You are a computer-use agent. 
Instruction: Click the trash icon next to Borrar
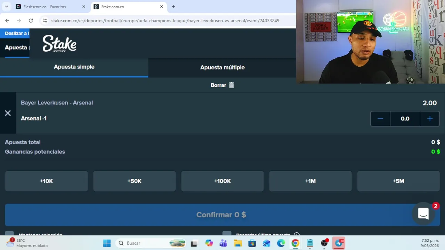232,85
